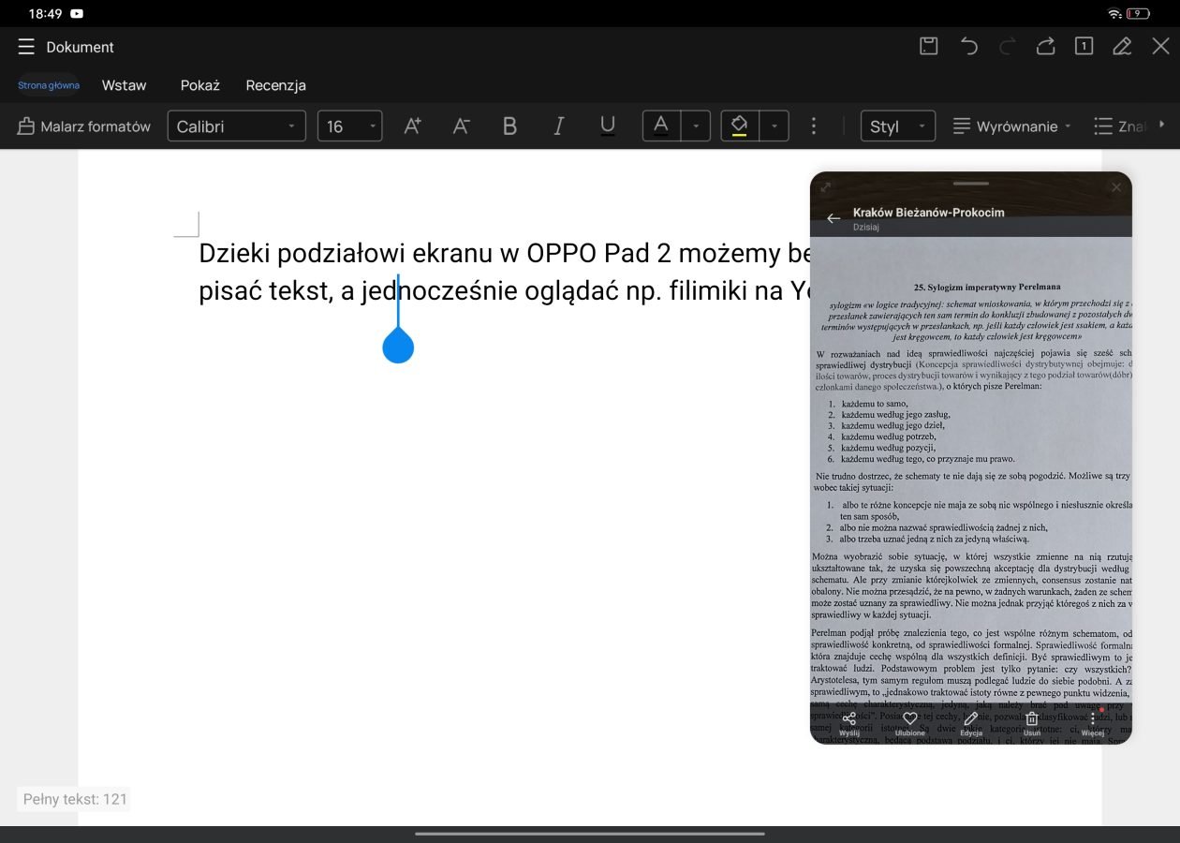The height and width of the screenshot is (843, 1180).
Task: Switch to the Wstaw tab
Action: (x=125, y=85)
